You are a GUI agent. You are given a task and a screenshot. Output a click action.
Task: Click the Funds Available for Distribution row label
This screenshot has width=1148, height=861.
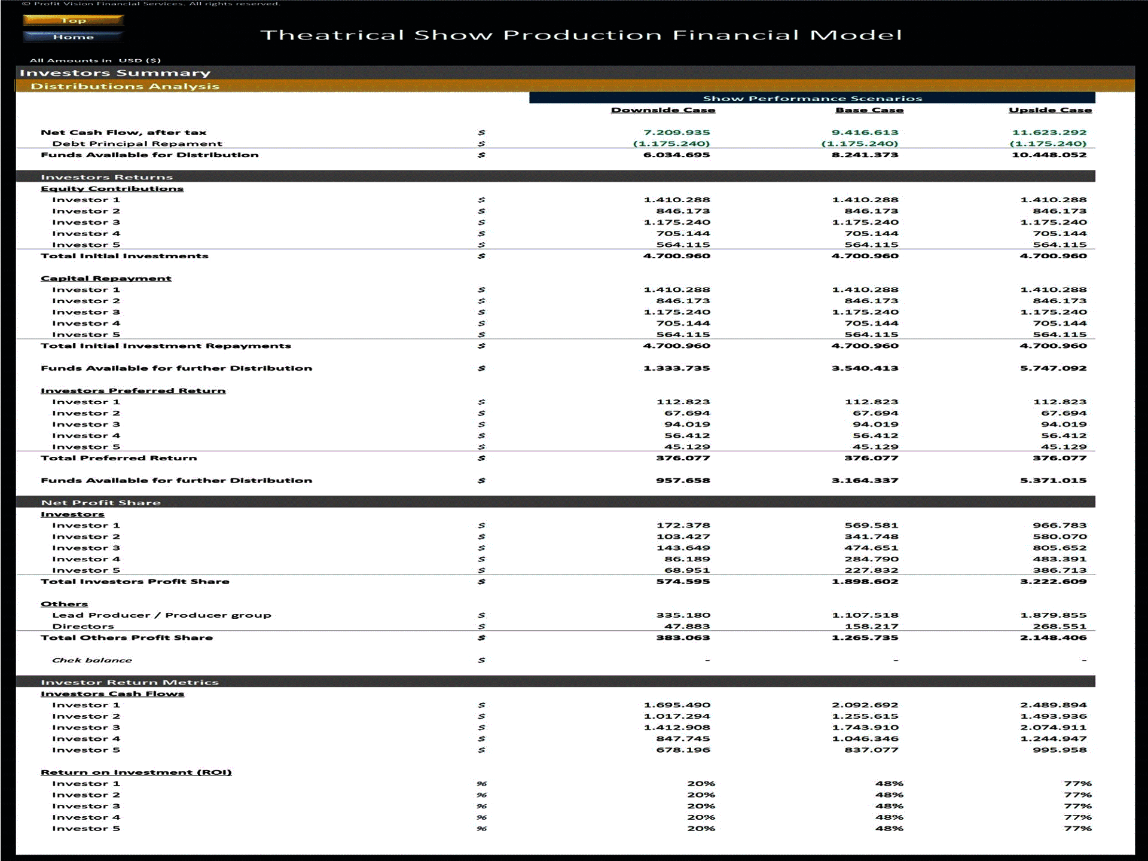point(149,154)
